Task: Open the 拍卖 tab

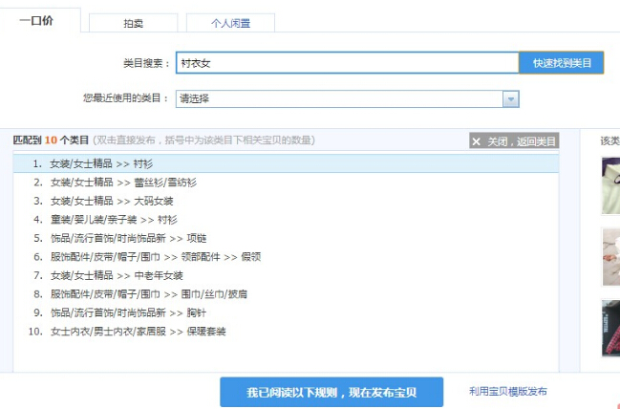Action: pyautogui.click(x=133, y=23)
